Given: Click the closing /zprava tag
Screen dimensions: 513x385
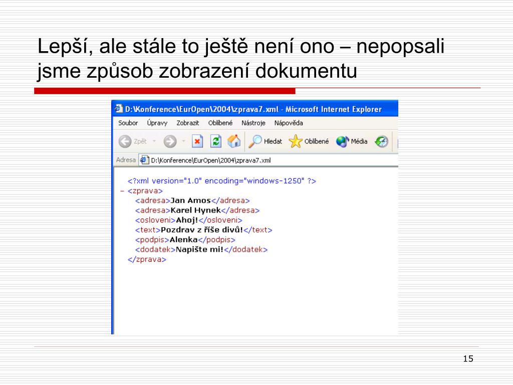Looking at the screenshot, I should pyautogui.click(x=147, y=259).
